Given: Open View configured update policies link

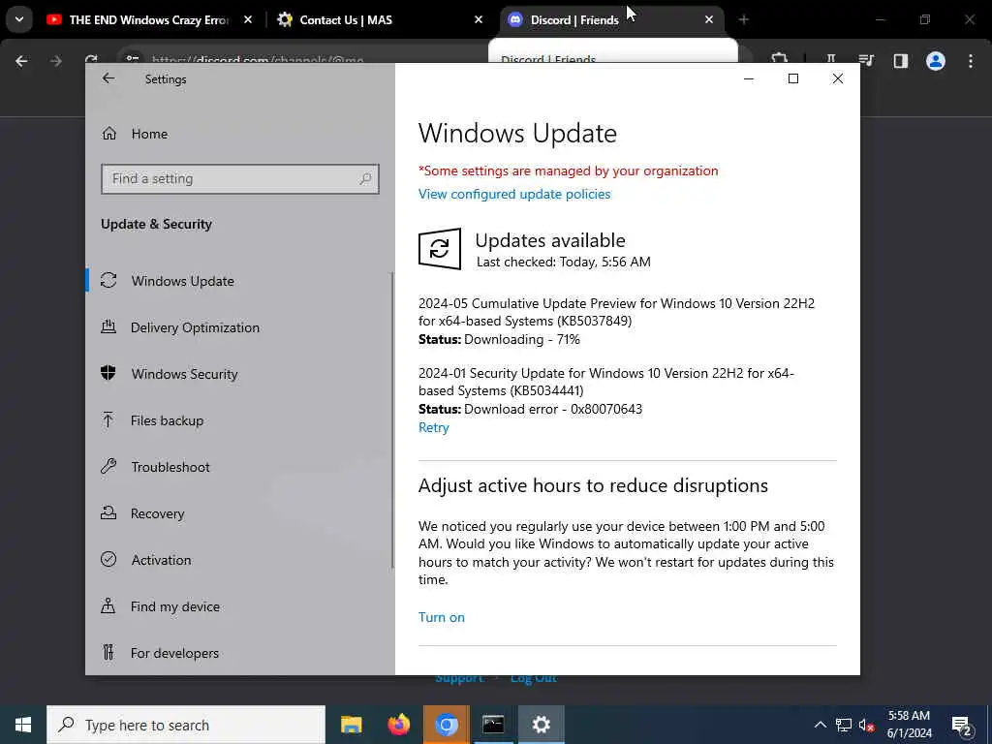Looking at the screenshot, I should [x=514, y=194].
